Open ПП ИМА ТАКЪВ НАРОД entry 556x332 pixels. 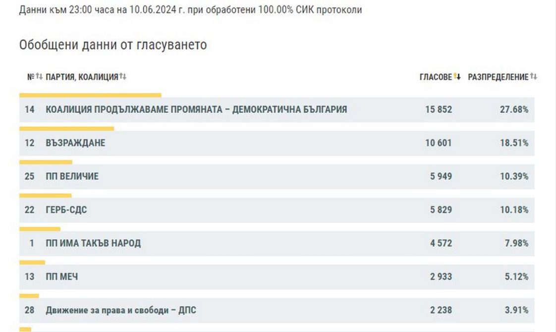click(93, 243)
